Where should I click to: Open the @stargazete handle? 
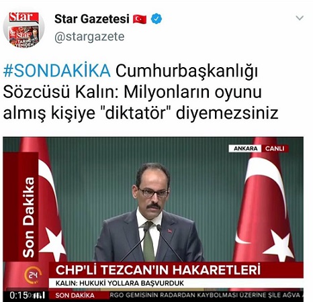[89, 37]
